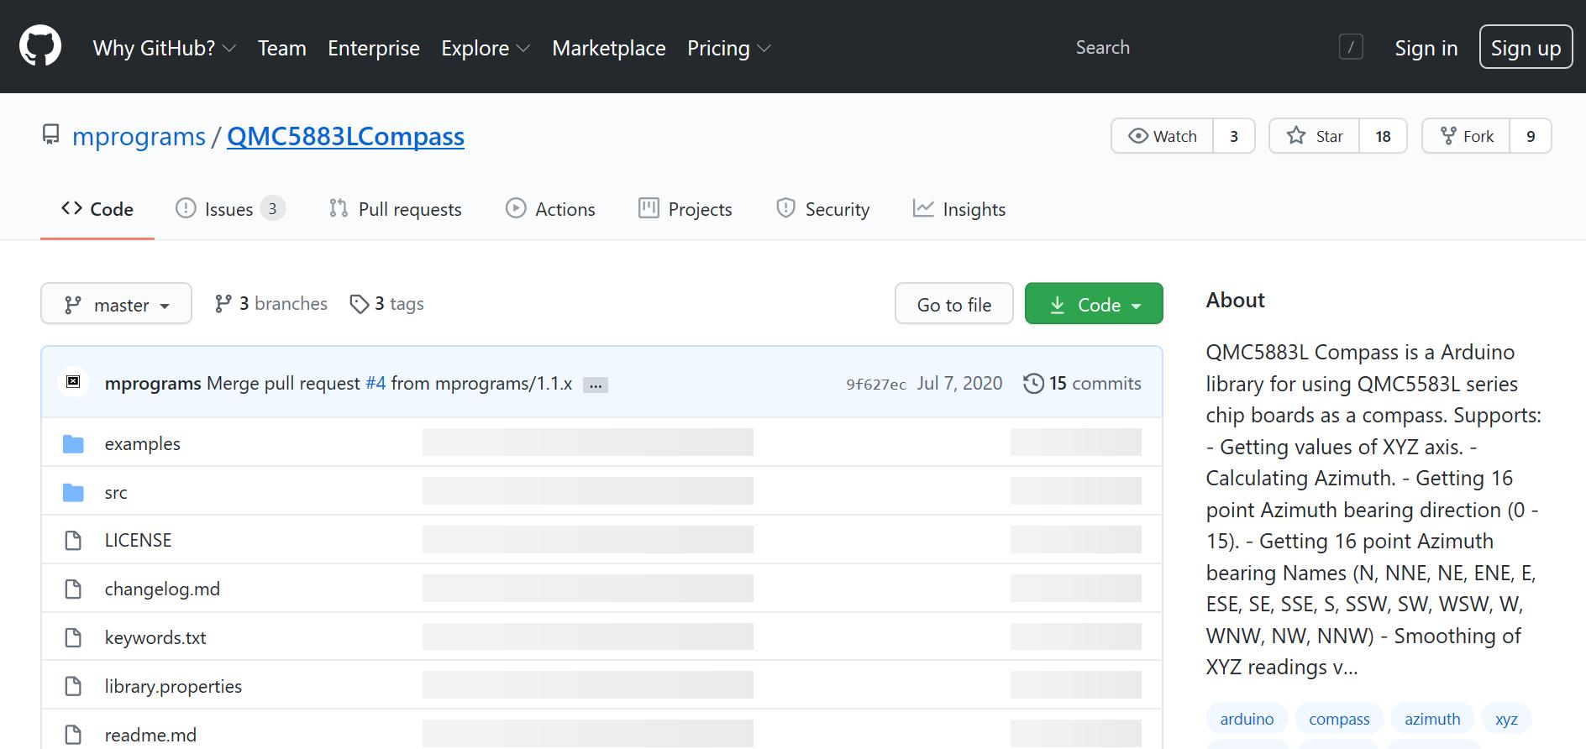The image size is (1586, 749).
Task: Open the Marketplace nav item
Action: [x=609, y=48]
